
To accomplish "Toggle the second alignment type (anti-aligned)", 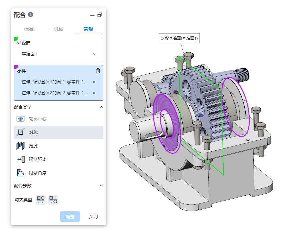I will pyautogui.click(x=53, y=200).
